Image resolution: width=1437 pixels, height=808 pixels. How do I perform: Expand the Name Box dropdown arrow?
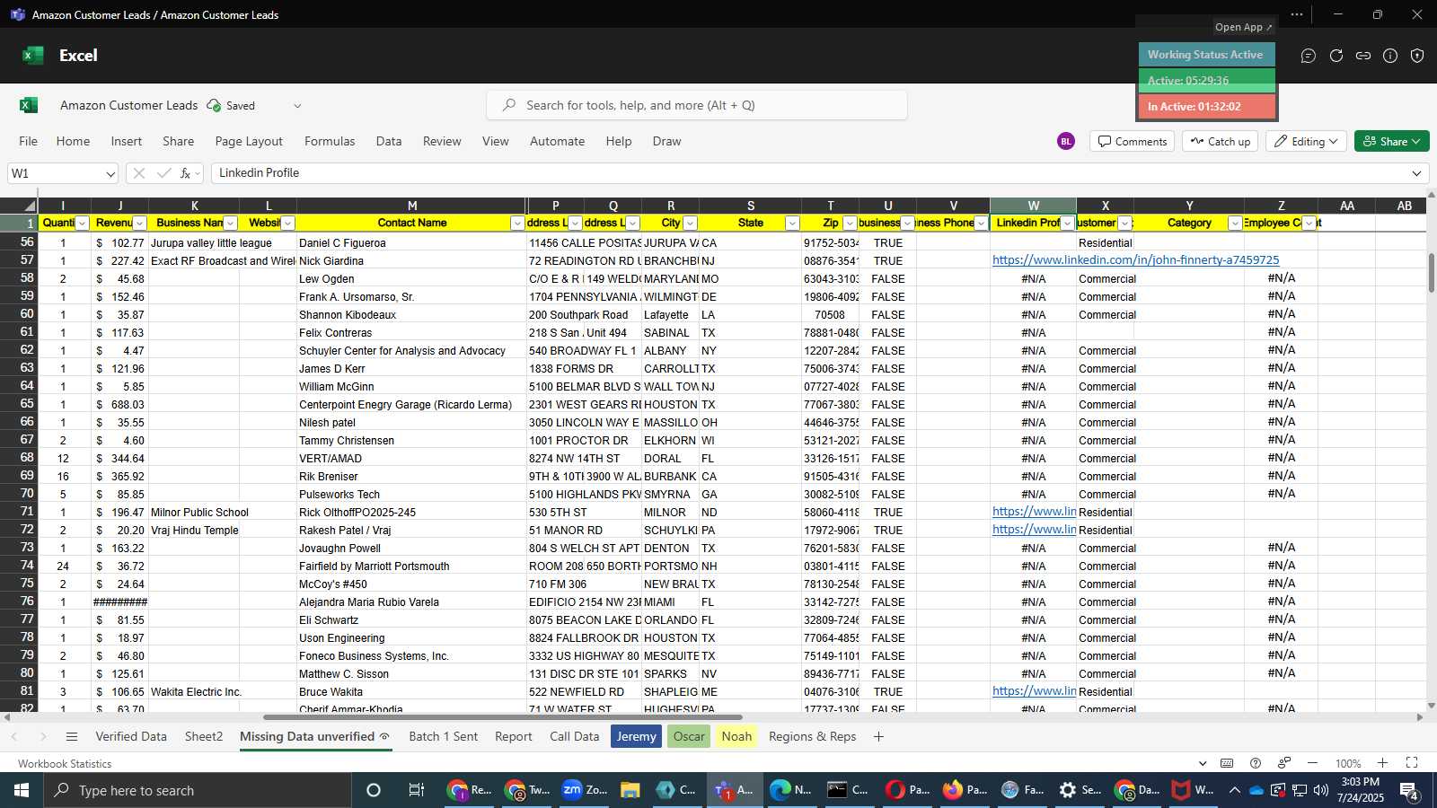pyautogui.click(x=110, y=174)
